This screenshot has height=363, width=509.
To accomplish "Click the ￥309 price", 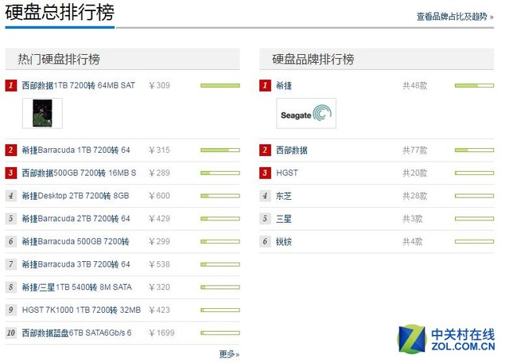I will pos(159,85).
